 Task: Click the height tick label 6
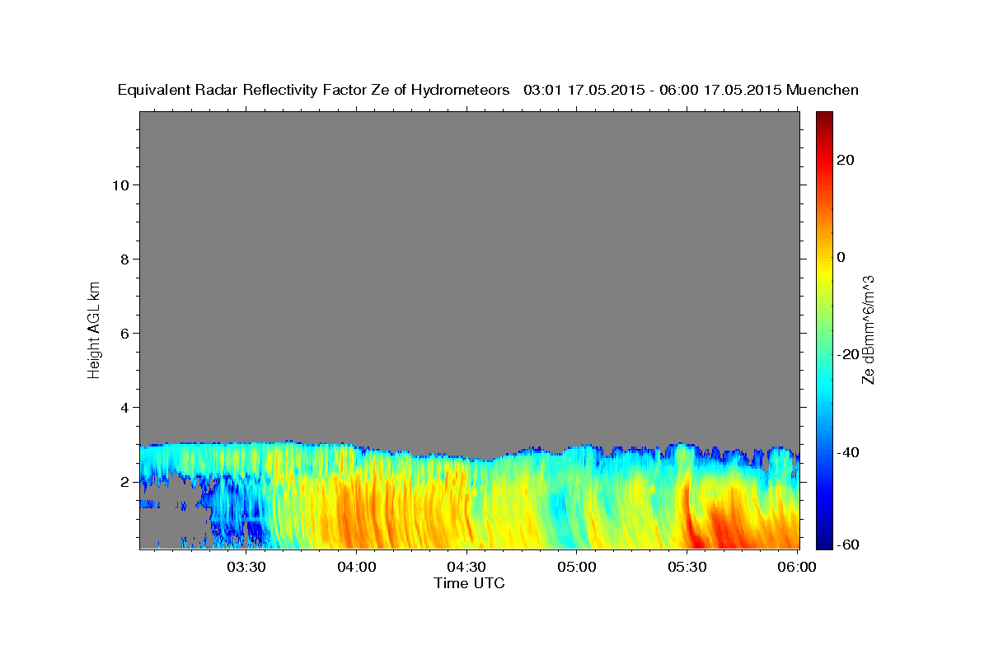point(124,334)
